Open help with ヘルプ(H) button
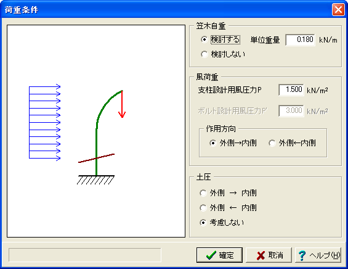 point(318,255)
